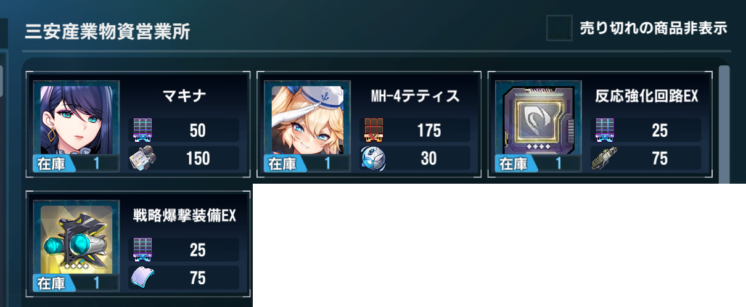Click the blue orb material icon beside 30
Screen dimensions: 746x307
click(x=374, y=158)
